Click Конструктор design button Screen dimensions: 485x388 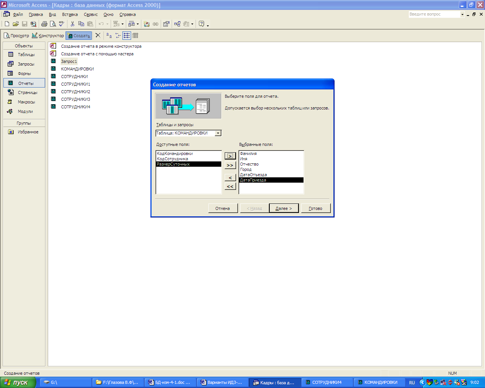click(48, 36)
